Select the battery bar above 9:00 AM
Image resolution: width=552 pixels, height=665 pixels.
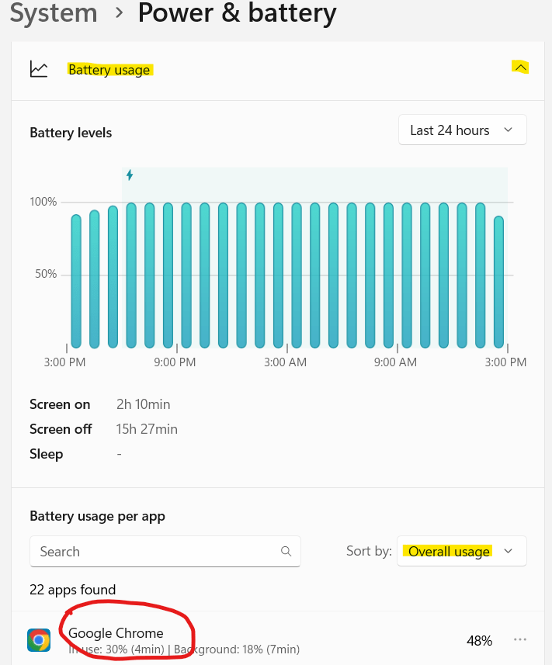388,275
